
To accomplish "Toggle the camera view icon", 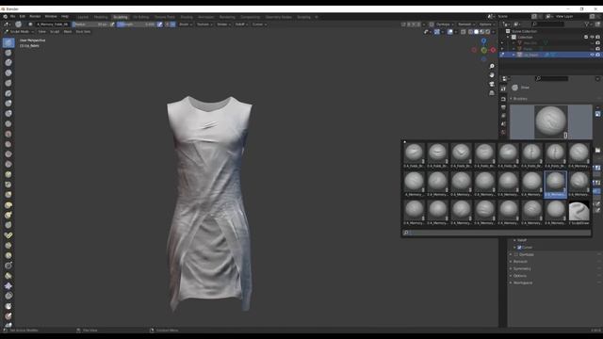I will pyautogui.click(x=492, y=84).
